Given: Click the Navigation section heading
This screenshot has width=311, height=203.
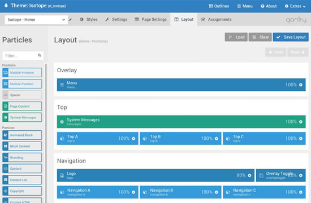Looking at the screenshot, I should pyautogui.click(x=71, y=161).
